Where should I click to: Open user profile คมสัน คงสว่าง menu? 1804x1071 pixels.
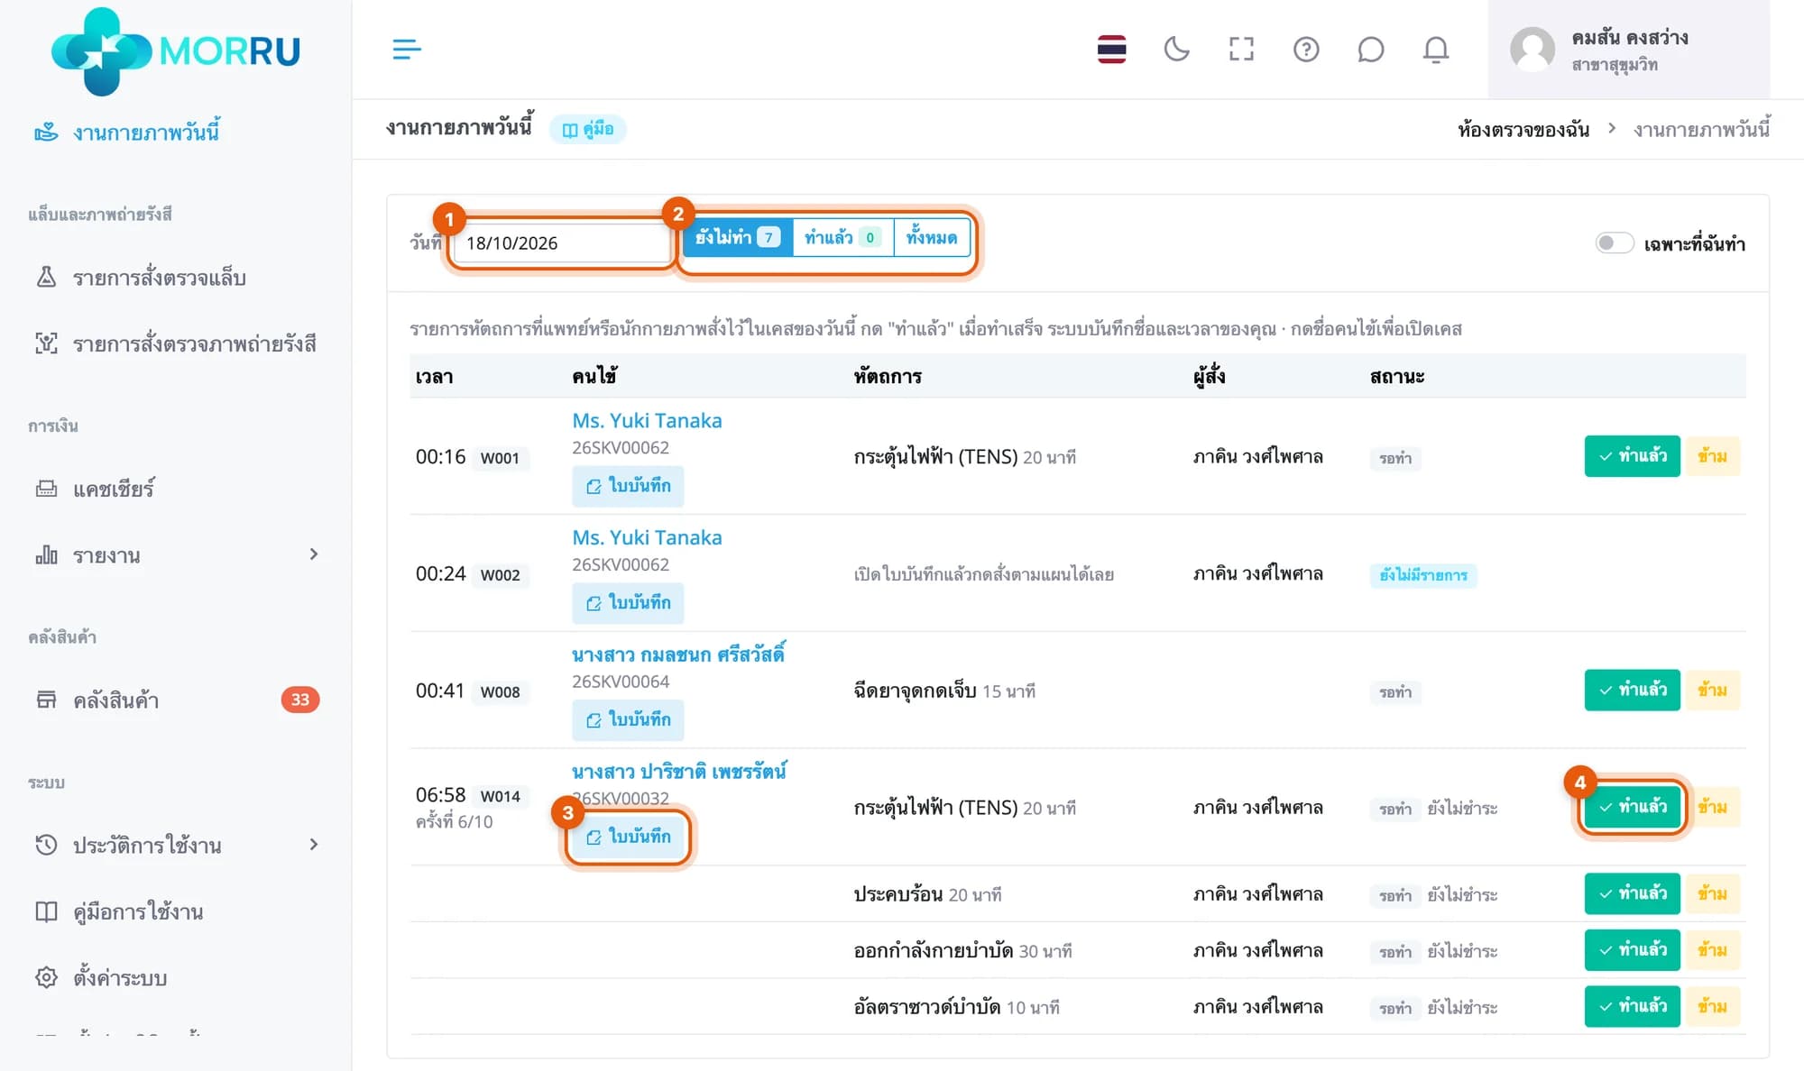click(1628, 50)
